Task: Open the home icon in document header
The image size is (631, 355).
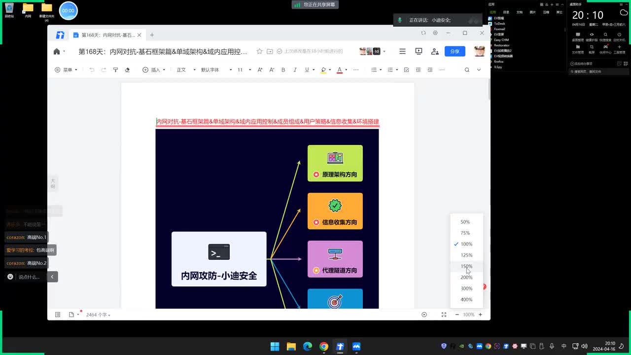Action: (57, 51)
